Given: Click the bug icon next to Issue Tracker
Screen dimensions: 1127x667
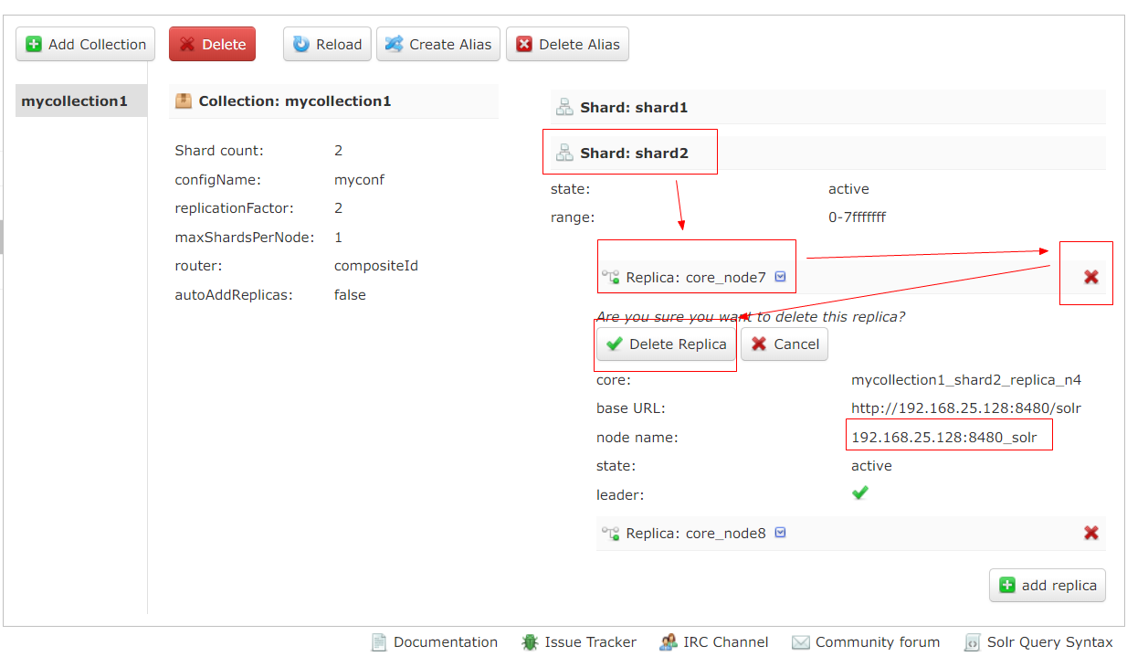Looking at the screenshot, I should click(x=528, y=642).
